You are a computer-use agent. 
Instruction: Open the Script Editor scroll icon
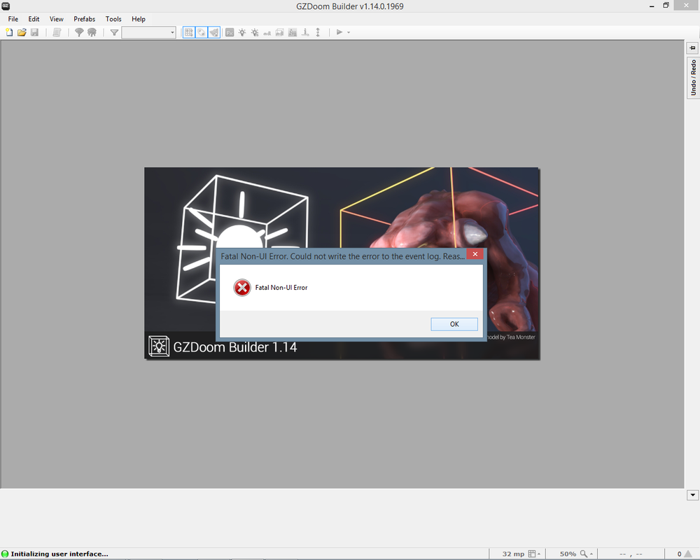57,32
